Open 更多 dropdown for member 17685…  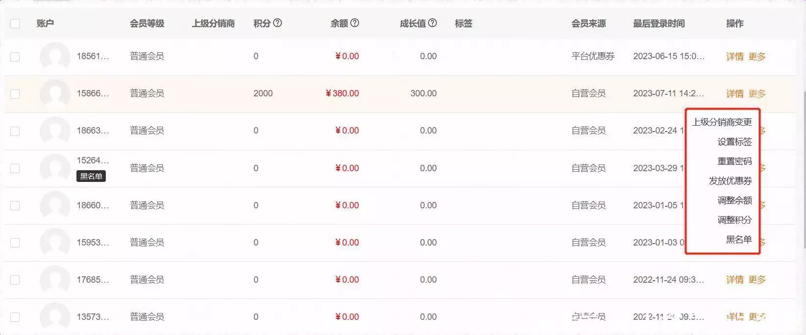(x=757, y=280)
